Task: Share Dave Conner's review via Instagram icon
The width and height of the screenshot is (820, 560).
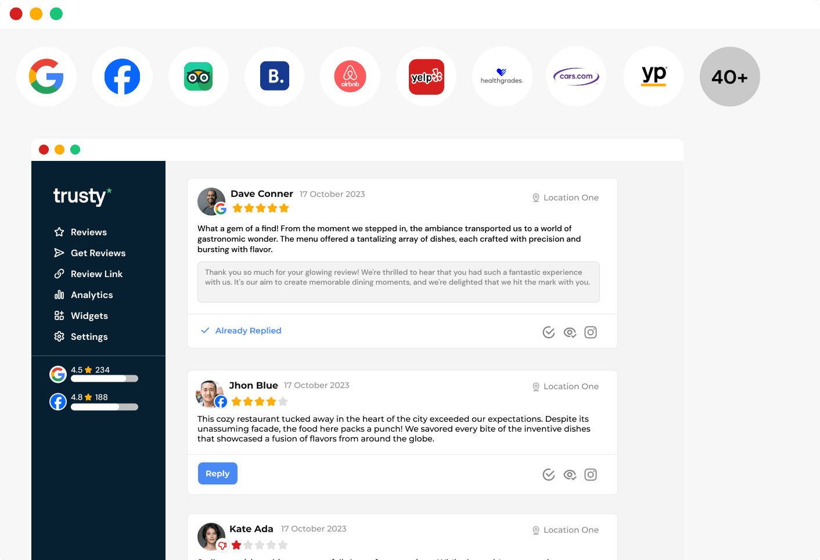Action: coord(591,332)
